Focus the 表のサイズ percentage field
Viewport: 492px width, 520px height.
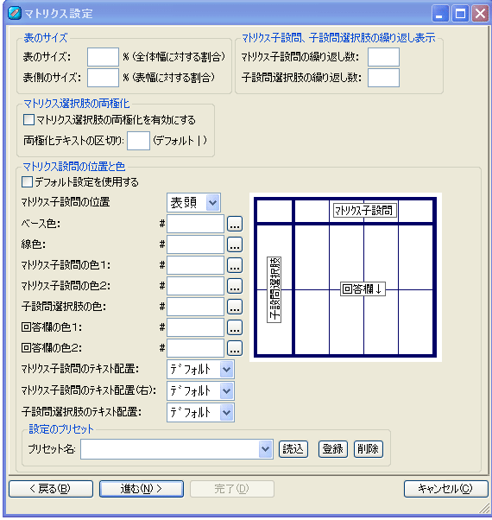(x=103, y=57)
